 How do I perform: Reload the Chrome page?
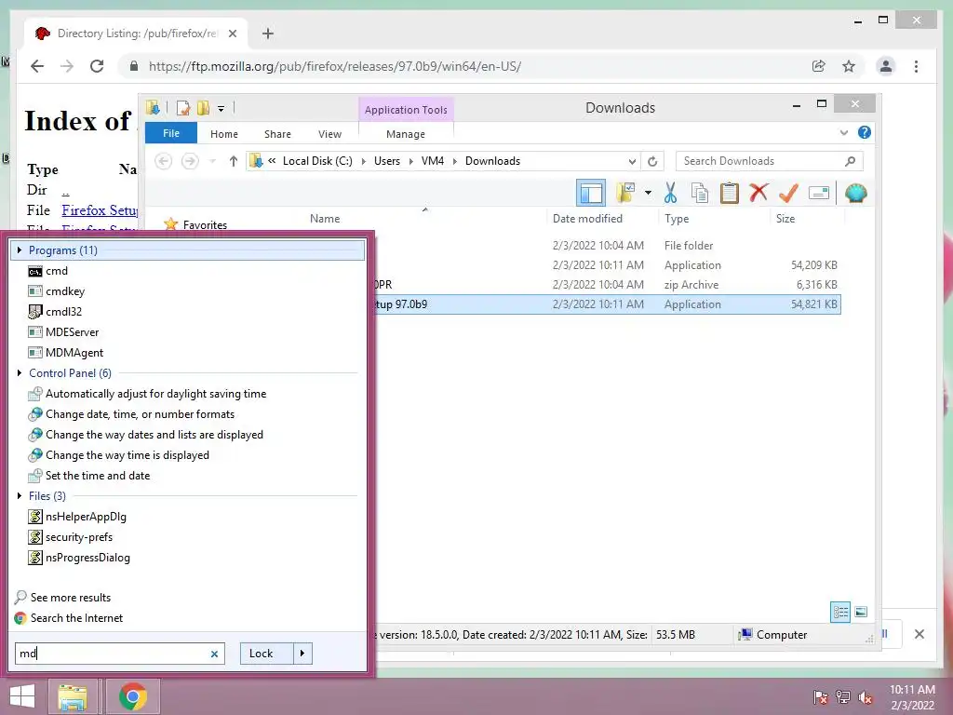pos(97,66)
